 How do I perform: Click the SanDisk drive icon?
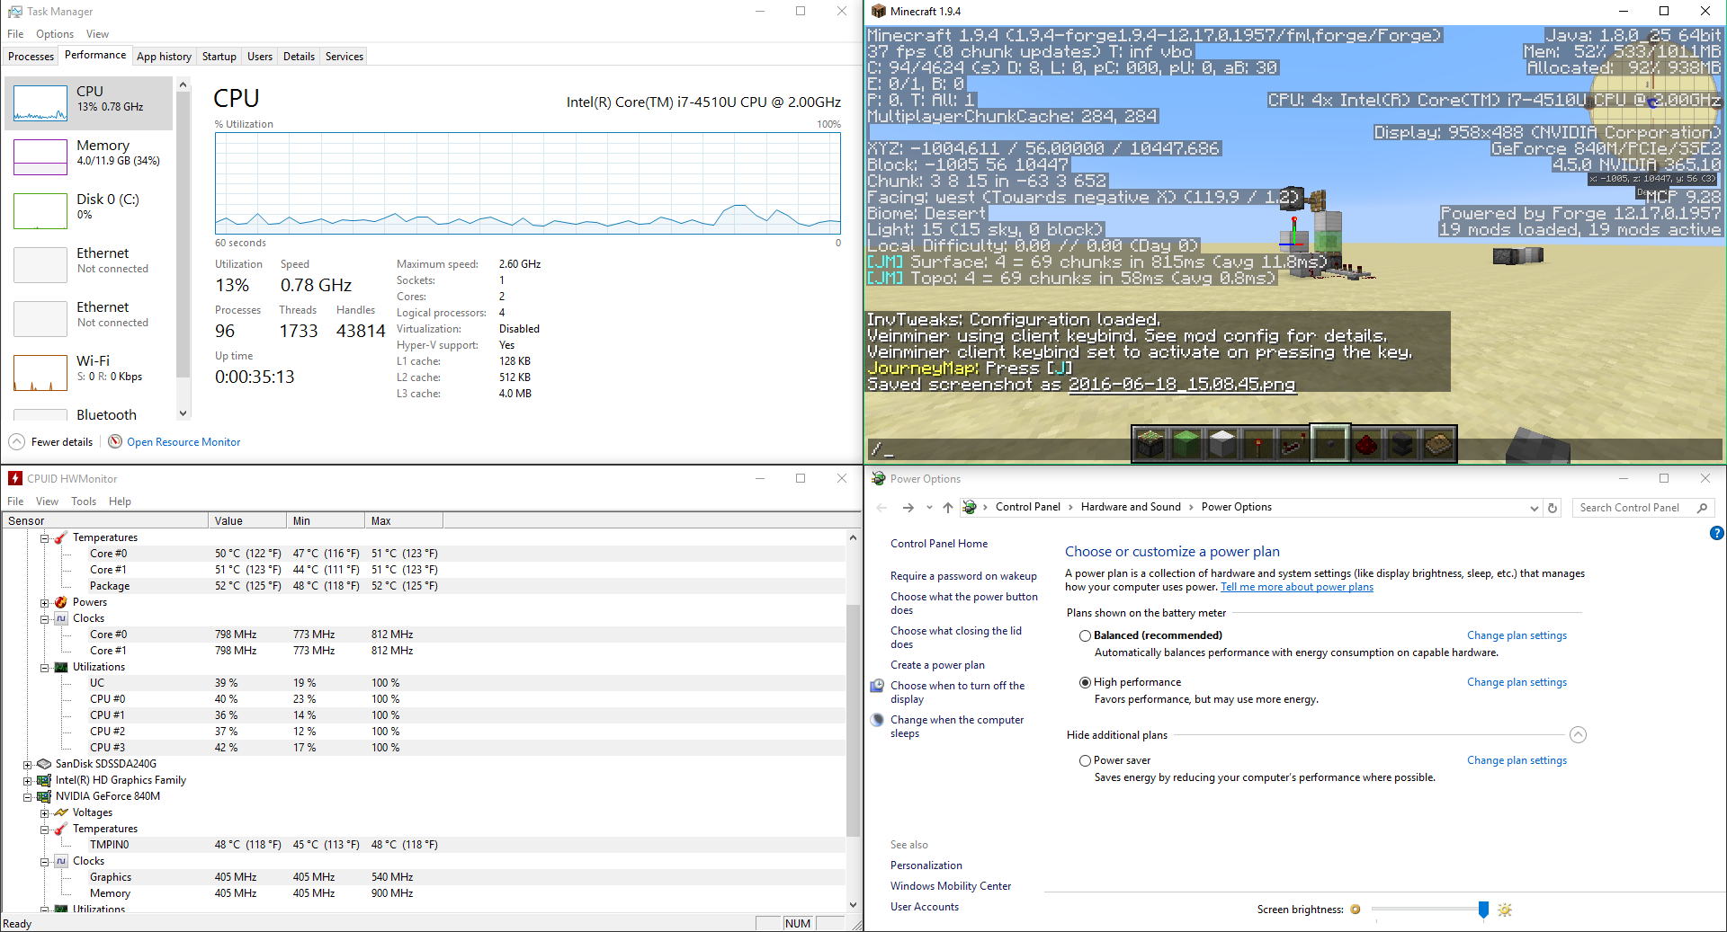44,764
